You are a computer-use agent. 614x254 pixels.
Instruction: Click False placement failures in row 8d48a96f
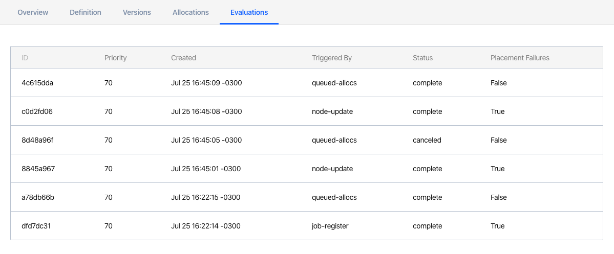point(498,140)
